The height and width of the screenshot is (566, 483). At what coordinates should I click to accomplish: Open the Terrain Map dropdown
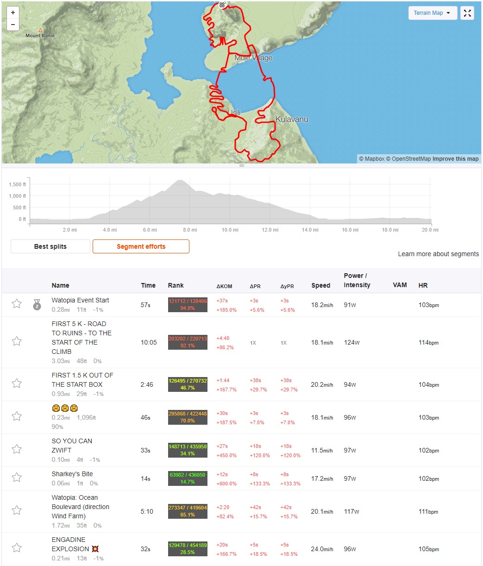[433, 13]
